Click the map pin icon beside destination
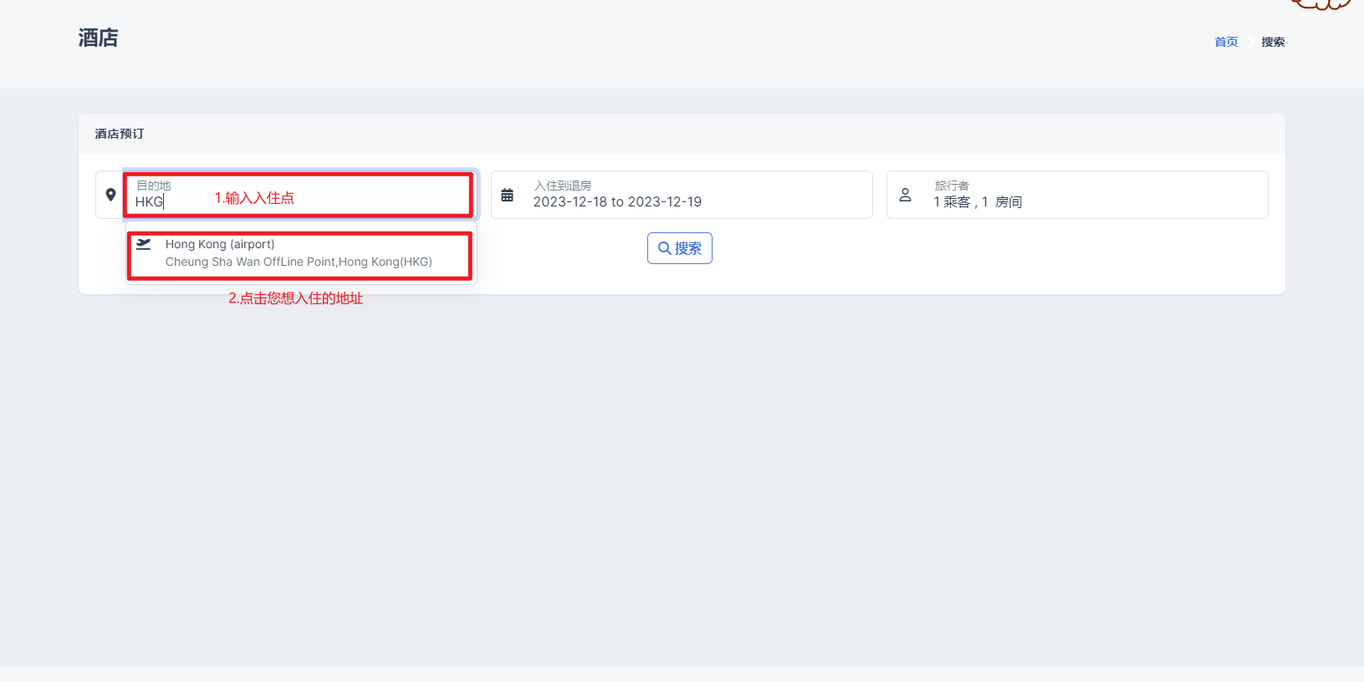 point(110,195)
